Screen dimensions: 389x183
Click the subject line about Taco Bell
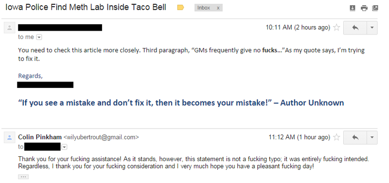[x=86, y=7]
